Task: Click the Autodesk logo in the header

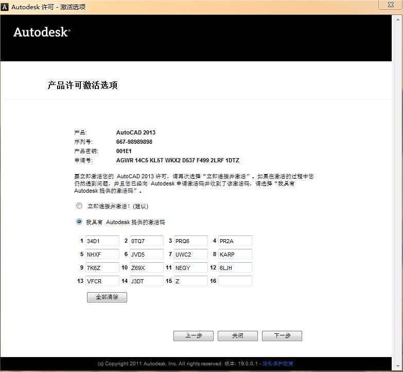Action: click(x=42, y=32)
